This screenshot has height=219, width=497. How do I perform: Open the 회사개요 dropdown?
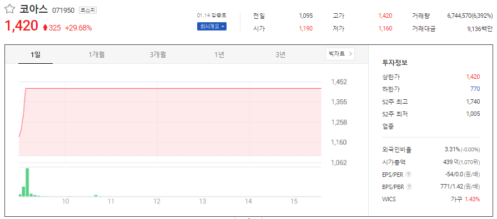tap(212, 27)
